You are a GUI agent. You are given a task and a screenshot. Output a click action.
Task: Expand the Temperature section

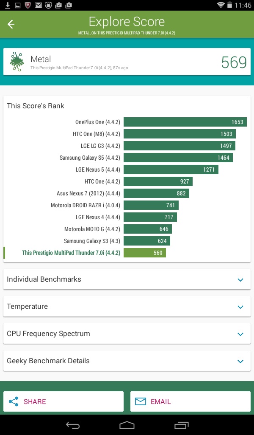coord(240,307)
